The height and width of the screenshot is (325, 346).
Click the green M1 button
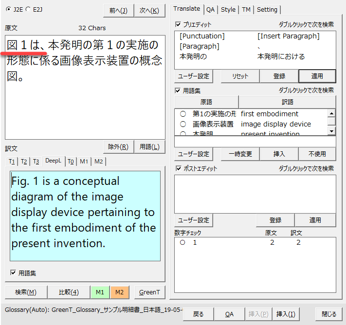tap(100, 292)
